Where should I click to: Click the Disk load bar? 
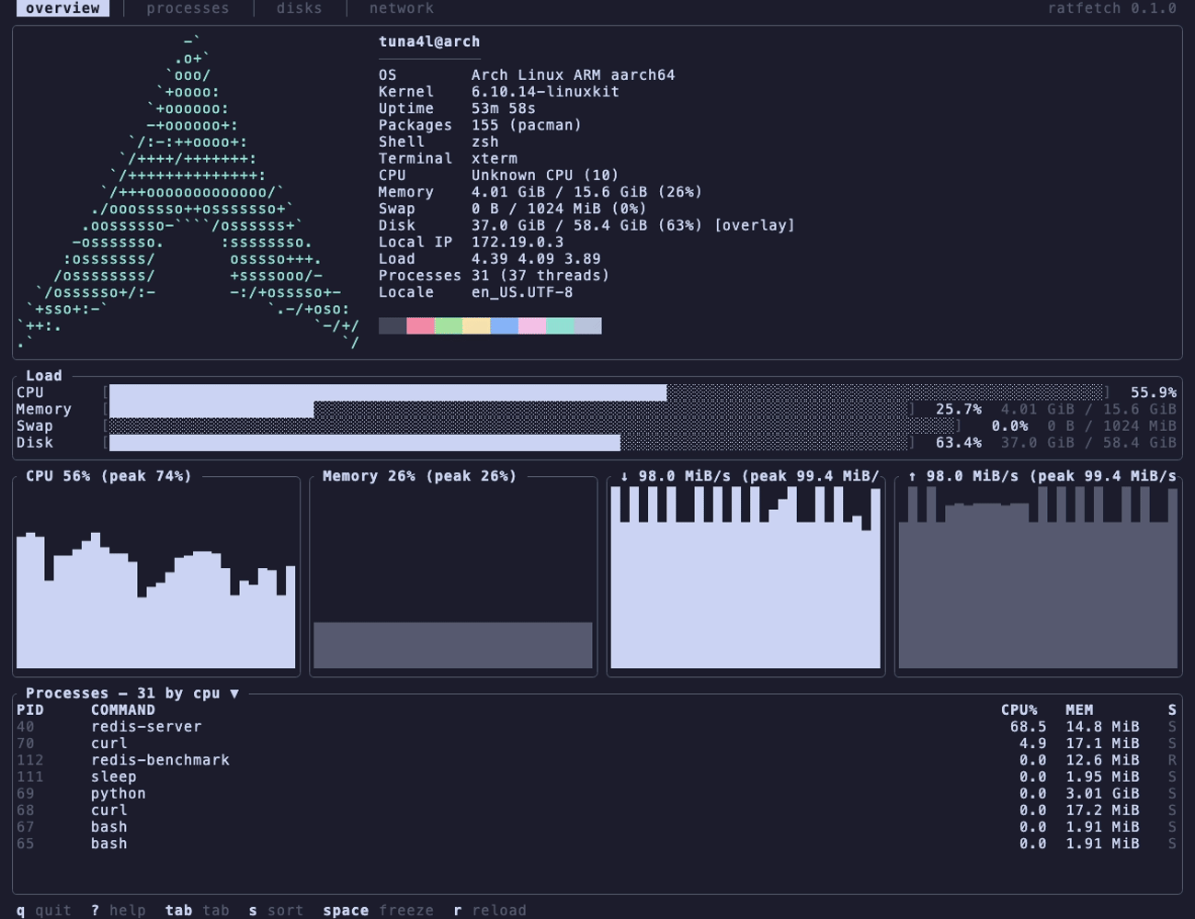click(x=509, y=443)
